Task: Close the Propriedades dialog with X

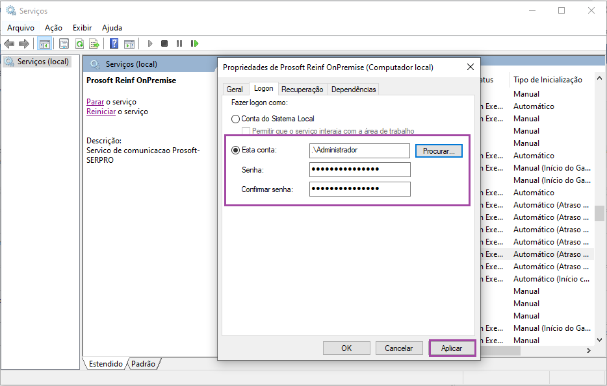Action: coord(471,67)
